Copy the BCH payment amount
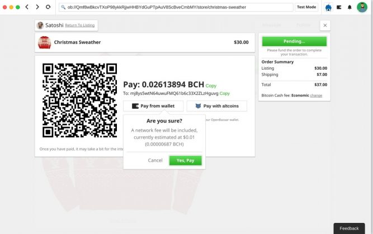 [x=211, y=86]
